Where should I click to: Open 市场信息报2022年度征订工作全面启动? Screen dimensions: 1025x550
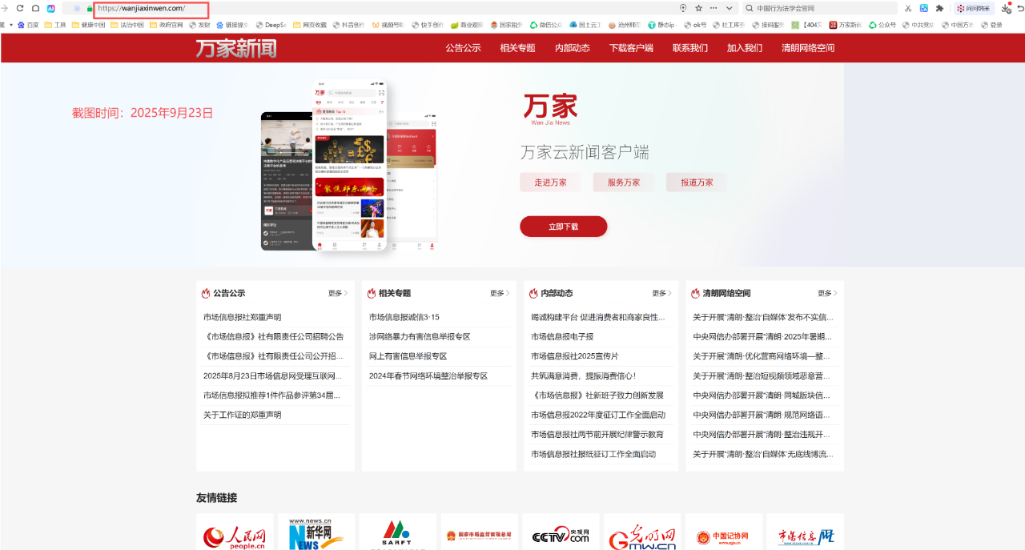point(598,415)
